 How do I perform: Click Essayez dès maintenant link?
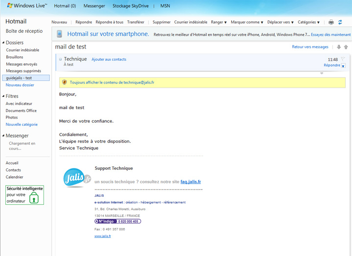pyautogui.click(x=330, y=34)
